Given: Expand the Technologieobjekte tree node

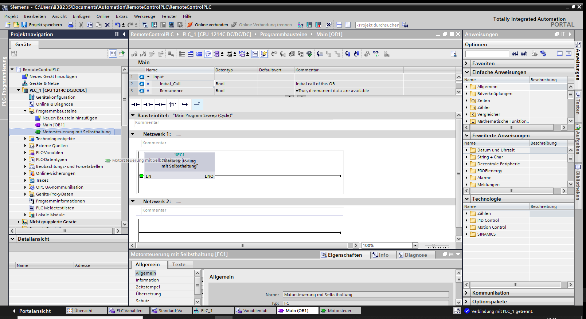Looking at the screenshot, I should (x=25, y=139).
